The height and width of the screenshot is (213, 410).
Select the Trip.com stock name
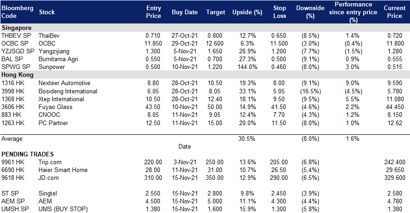tap(50, 162)
